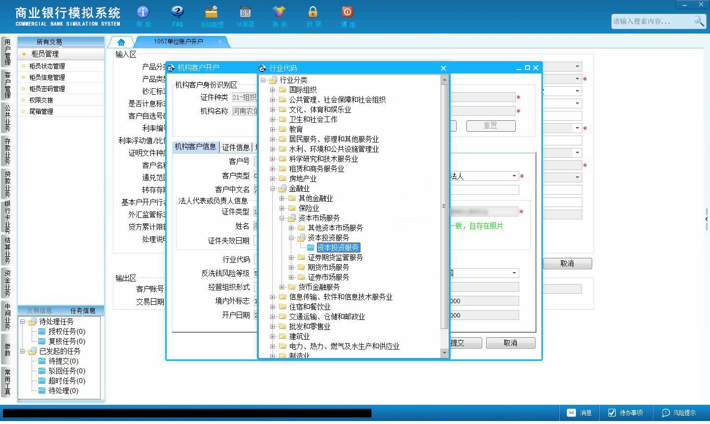Click the 行业代码 tree scrollbar up arrow
This screenshot has width=710, height=424.
[x=444, y=79]
